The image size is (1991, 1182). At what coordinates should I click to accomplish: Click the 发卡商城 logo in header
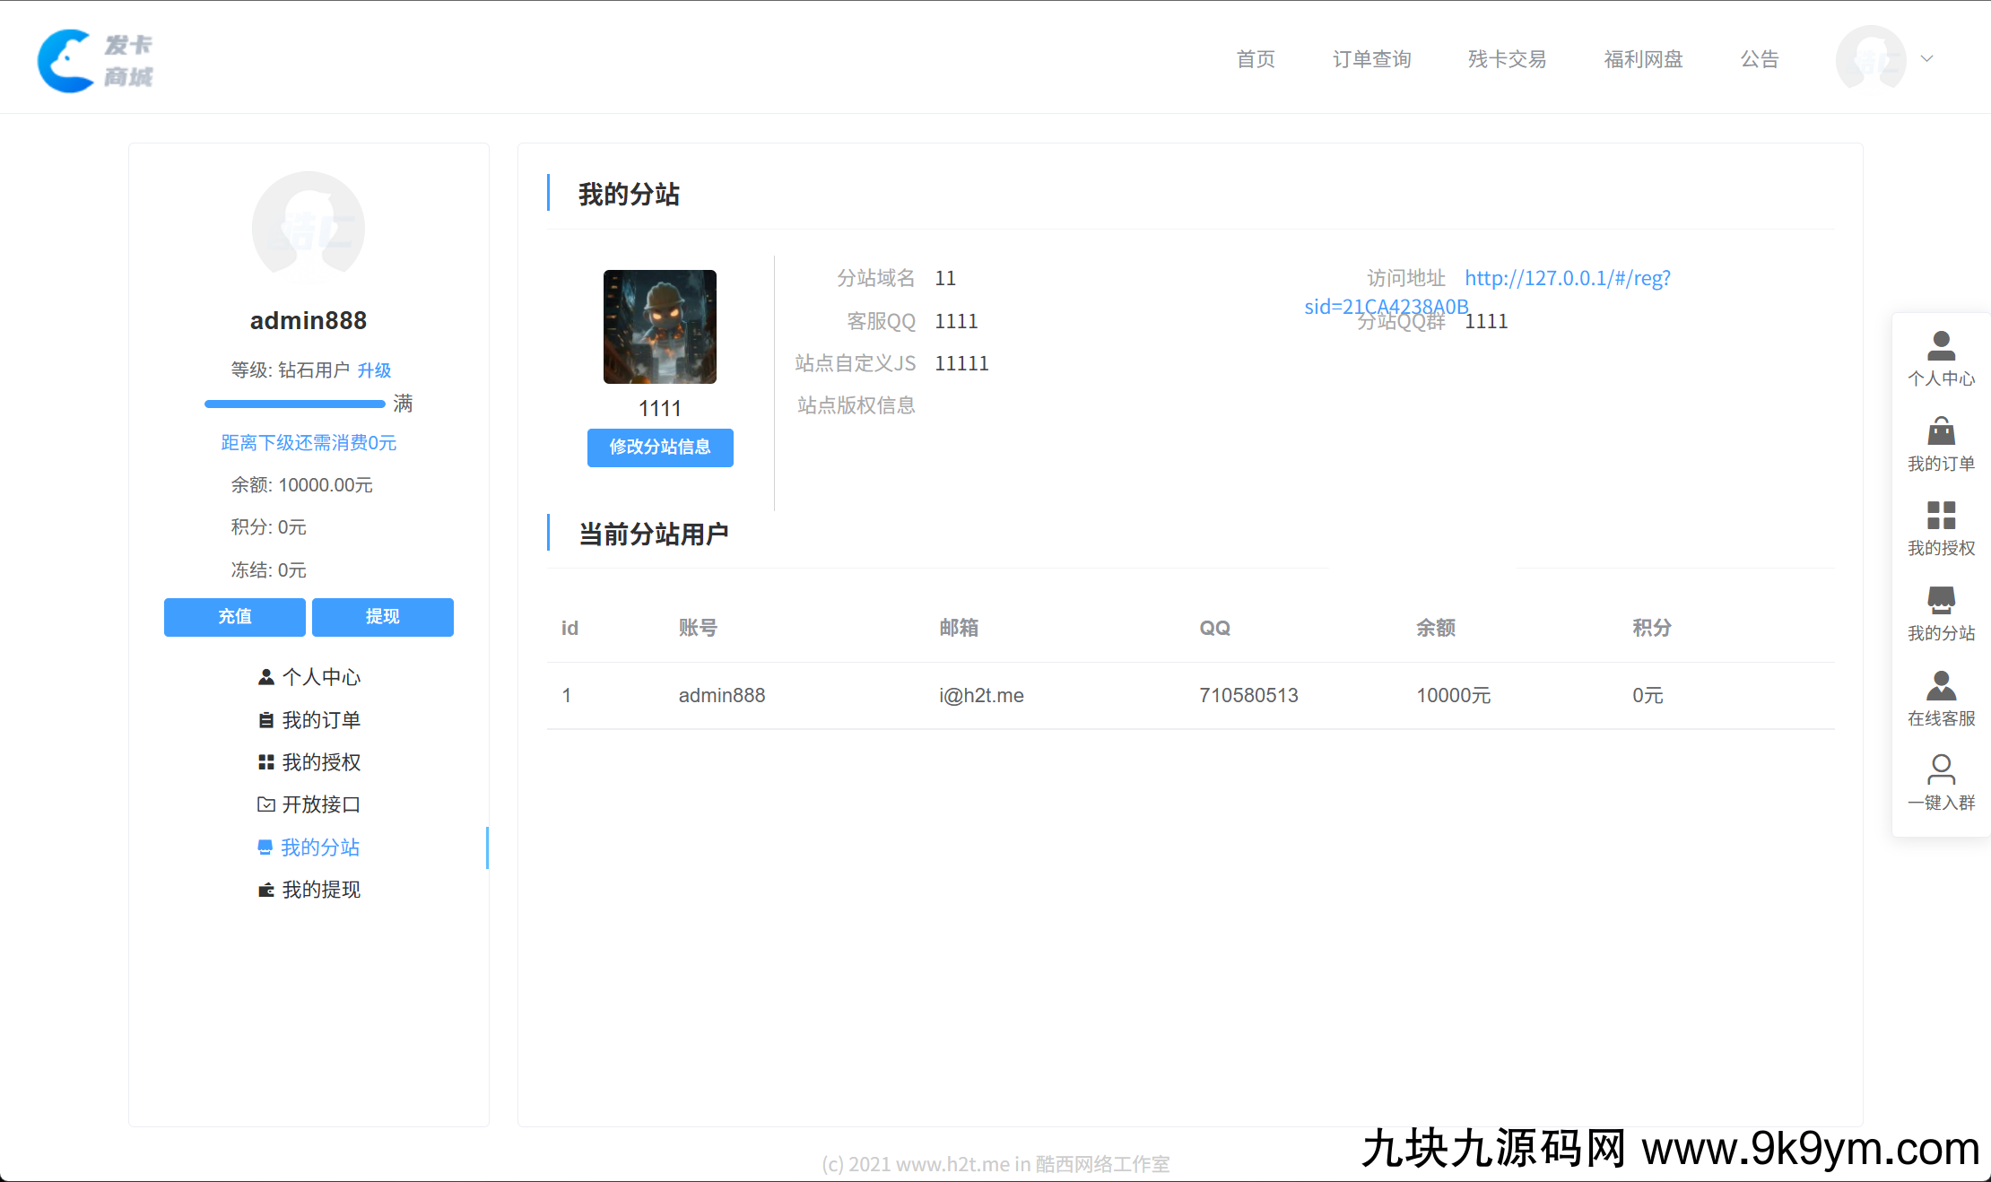95,60
